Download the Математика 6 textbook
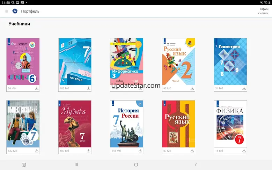The height and width of the screenshot is (170, 272). point(37,88)
